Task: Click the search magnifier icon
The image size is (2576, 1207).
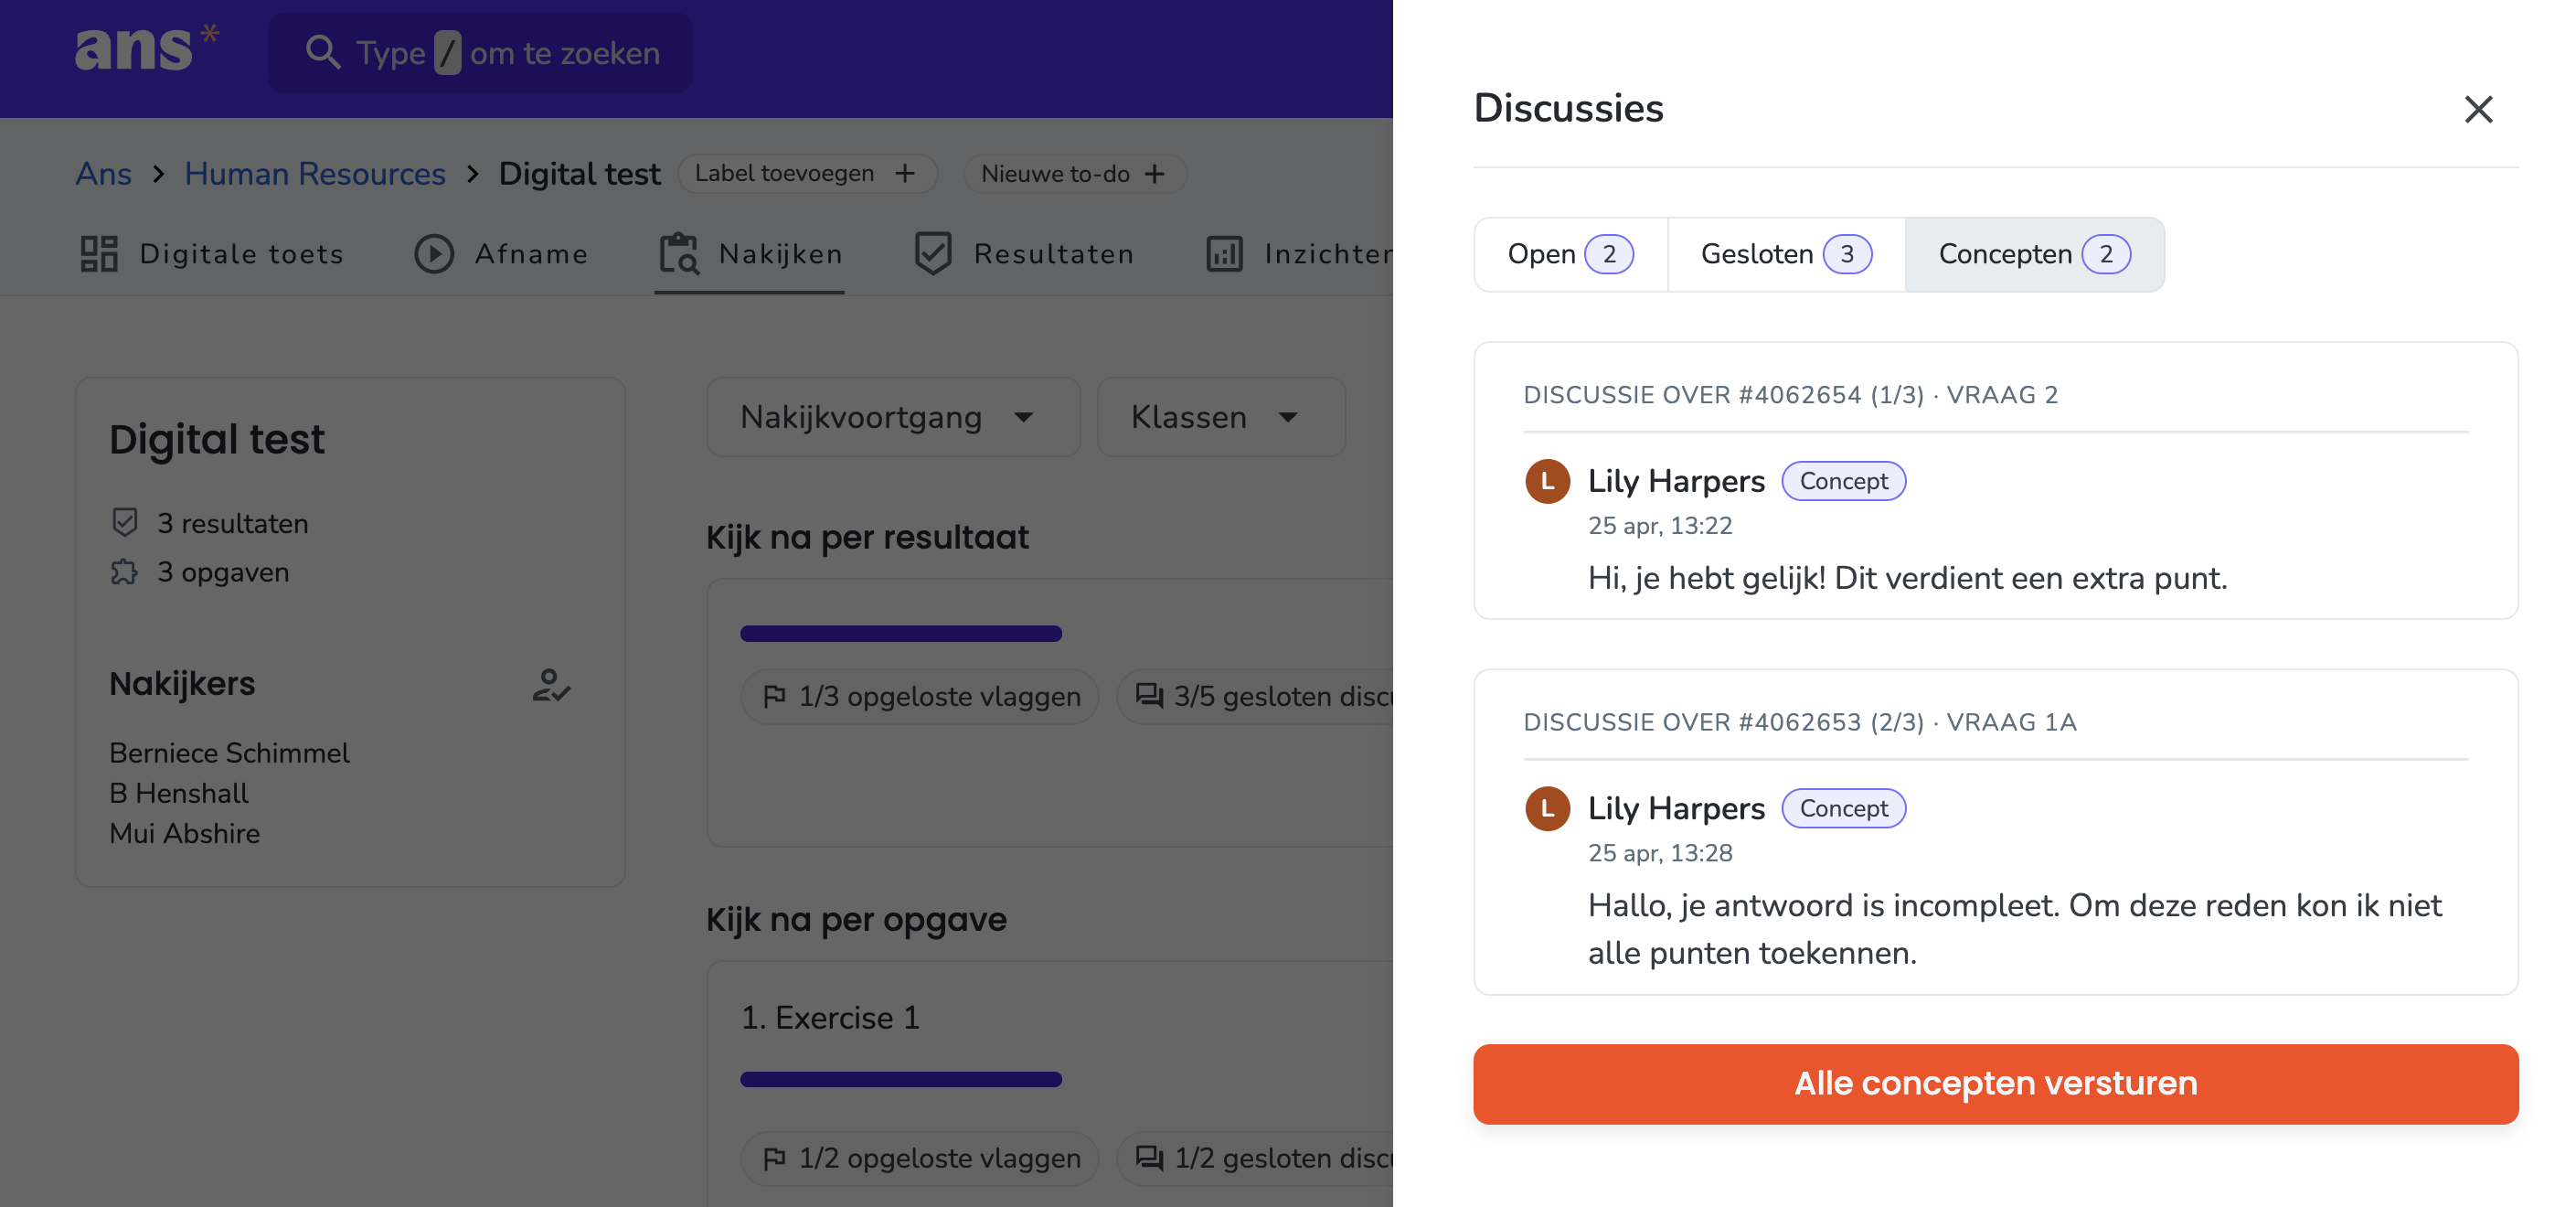Action: [323, 52]
